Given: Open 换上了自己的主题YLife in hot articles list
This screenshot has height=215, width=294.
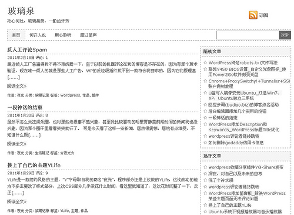Looking at the screenshot, I should click(x=230, y=205).
